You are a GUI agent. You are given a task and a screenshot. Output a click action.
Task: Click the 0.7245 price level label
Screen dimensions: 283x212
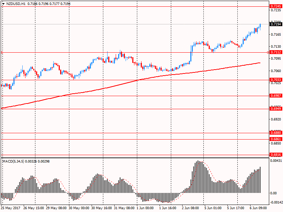click(276, 6)
